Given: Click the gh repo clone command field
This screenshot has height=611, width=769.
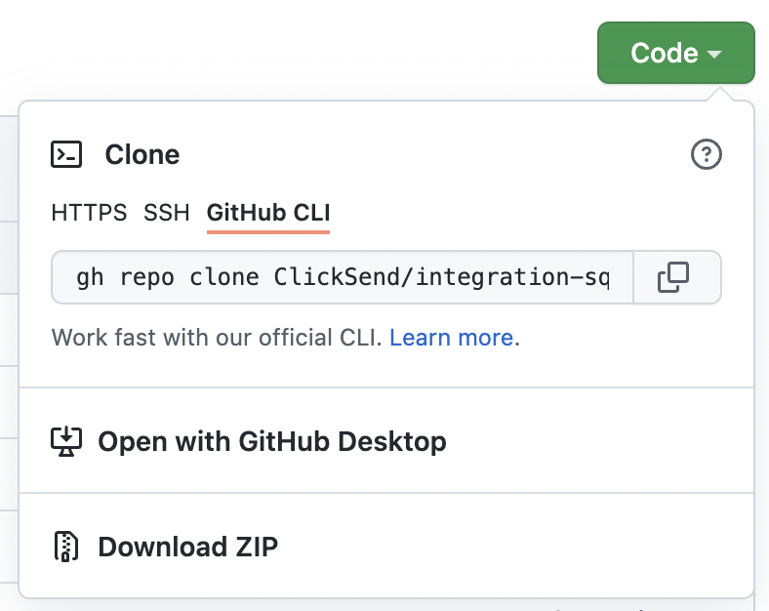Looking at the screenshot, I should point(343,277).
